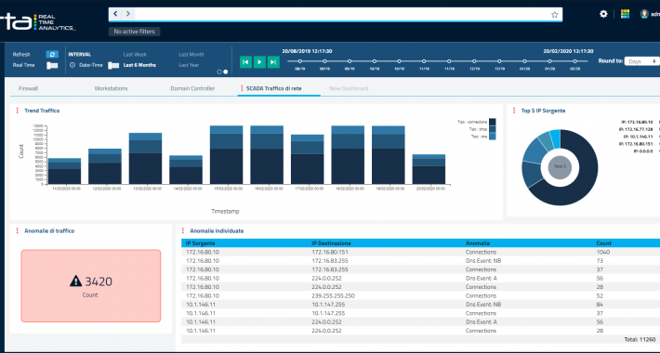The width and height of the screenshot is (660, 353).
Task: Open the settings gear icon
Action: coord(603,14)
